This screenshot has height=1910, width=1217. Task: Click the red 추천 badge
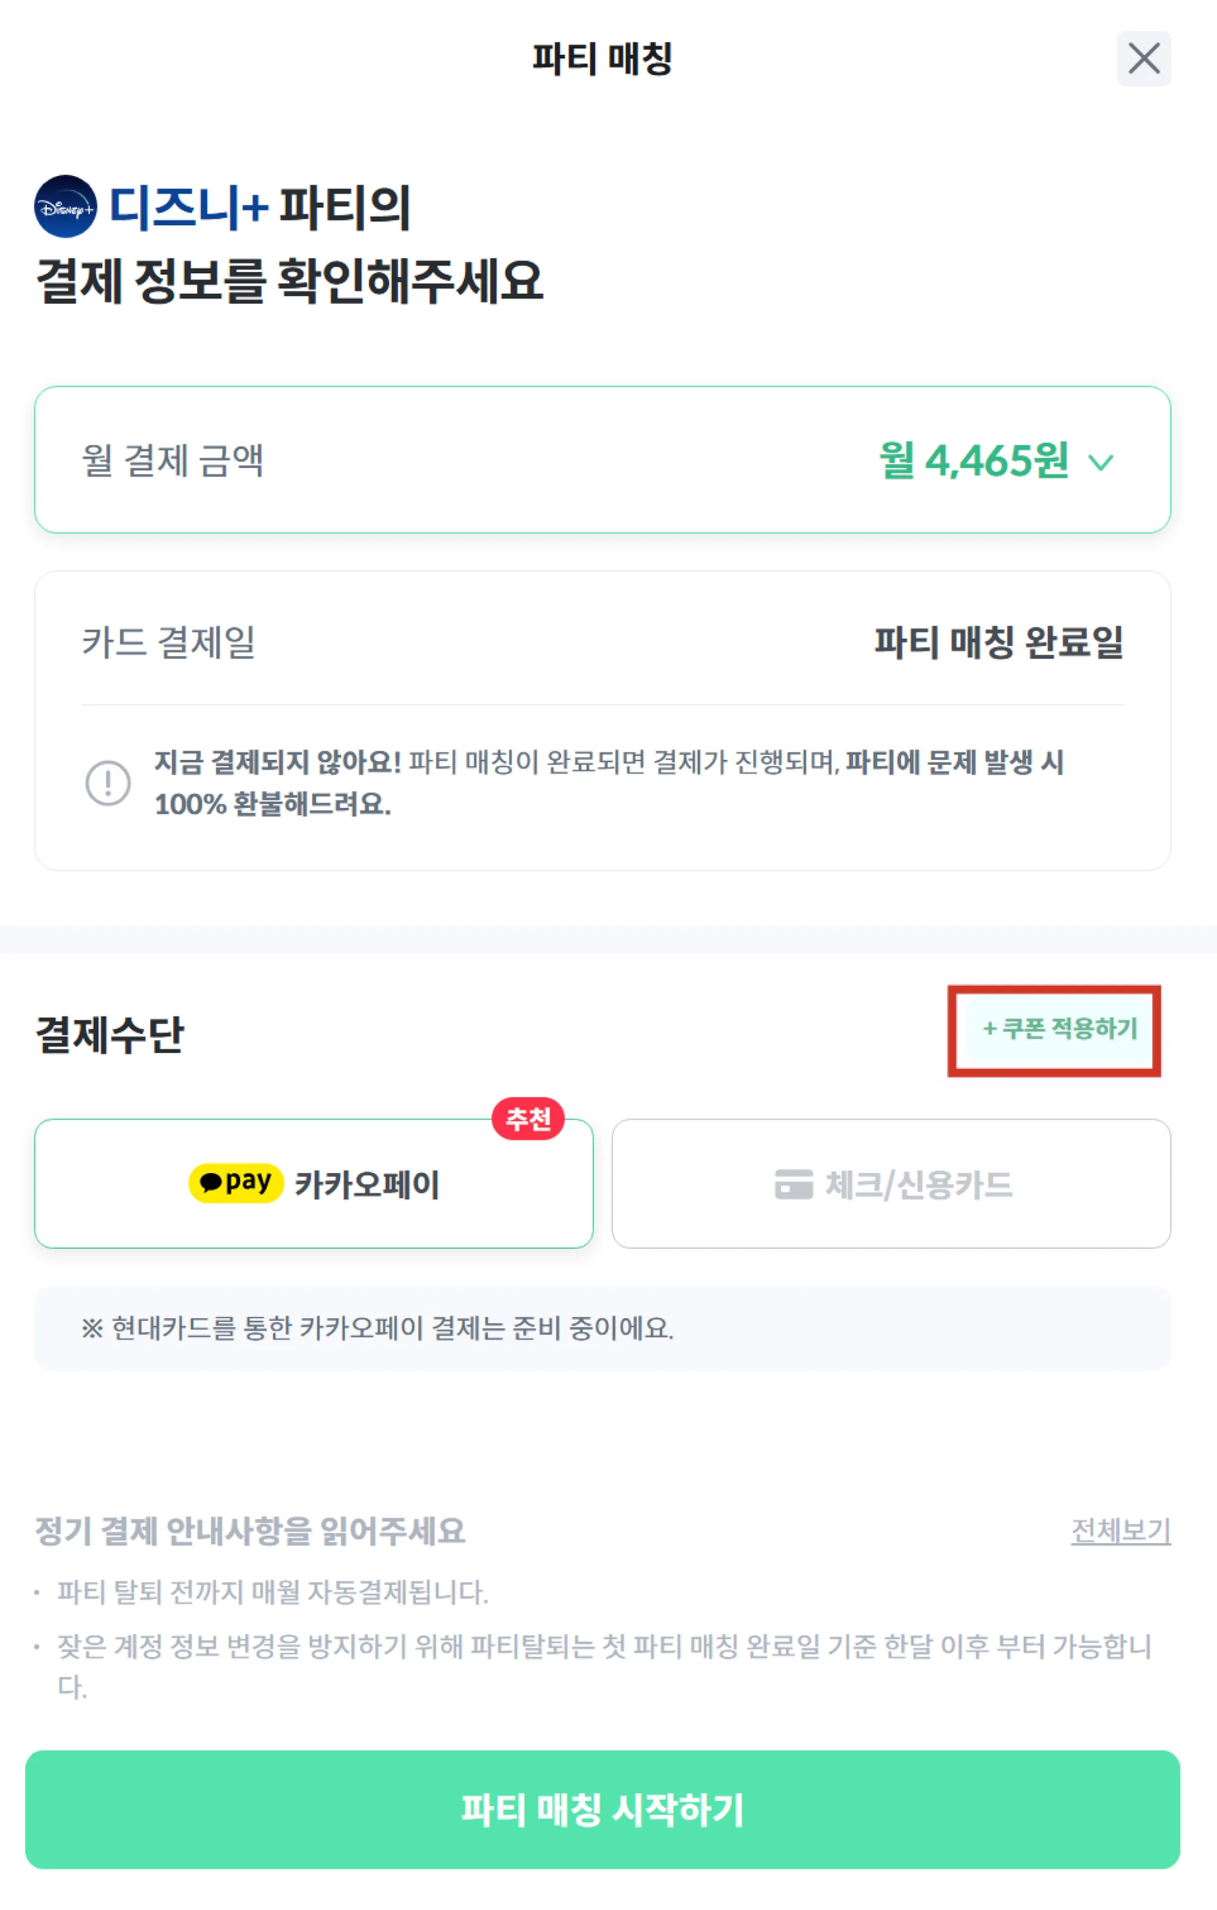pos(527,1118)
